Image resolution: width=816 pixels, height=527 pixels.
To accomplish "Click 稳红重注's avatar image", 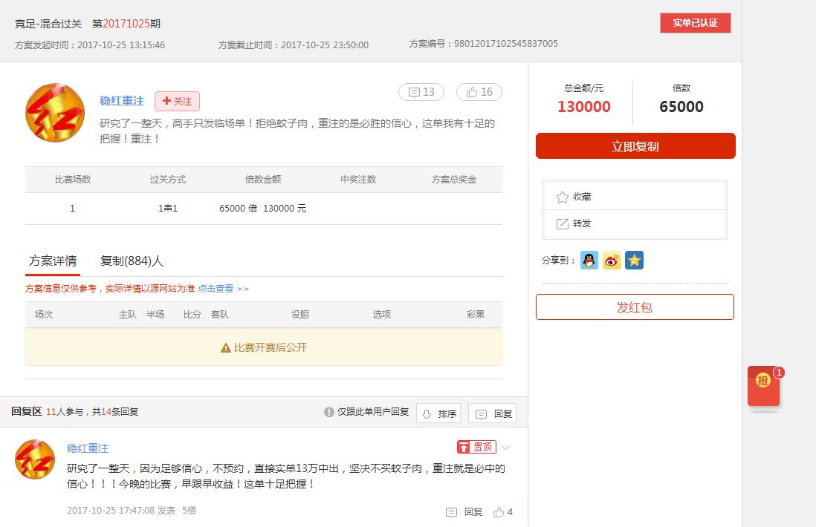I will 54,113.
